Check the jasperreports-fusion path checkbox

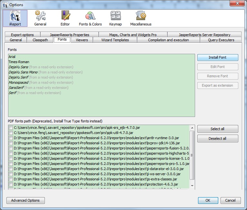tap(11, 148)
